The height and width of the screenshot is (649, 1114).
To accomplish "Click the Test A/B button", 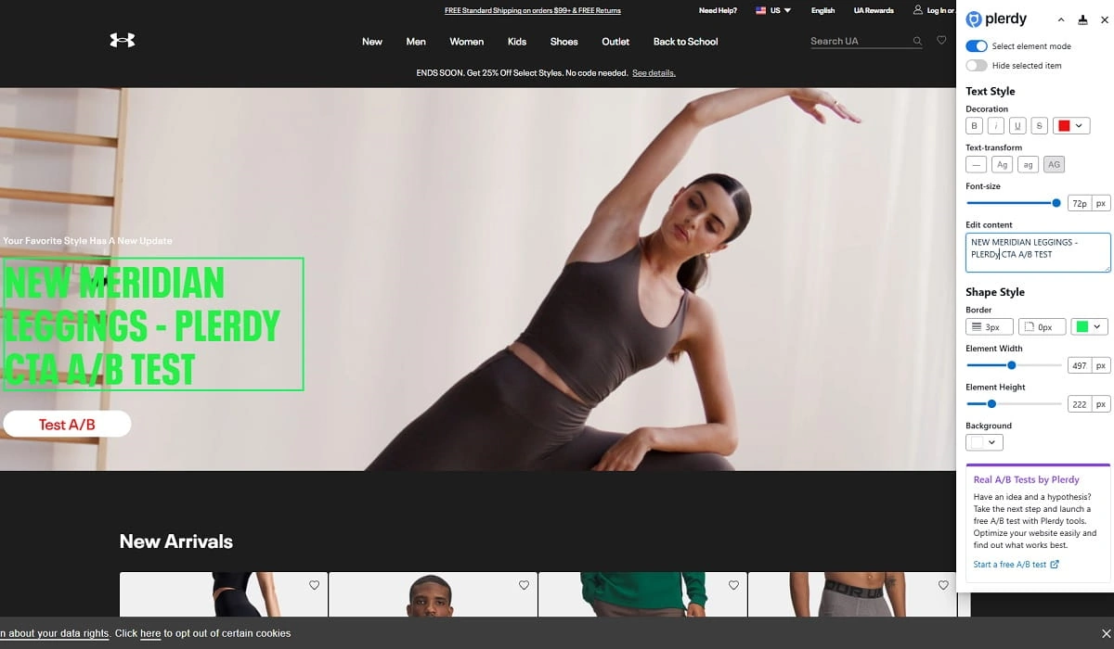I will [67, 425].
